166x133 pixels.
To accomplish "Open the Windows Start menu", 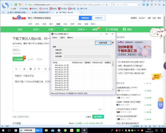I will pos(3,130).
